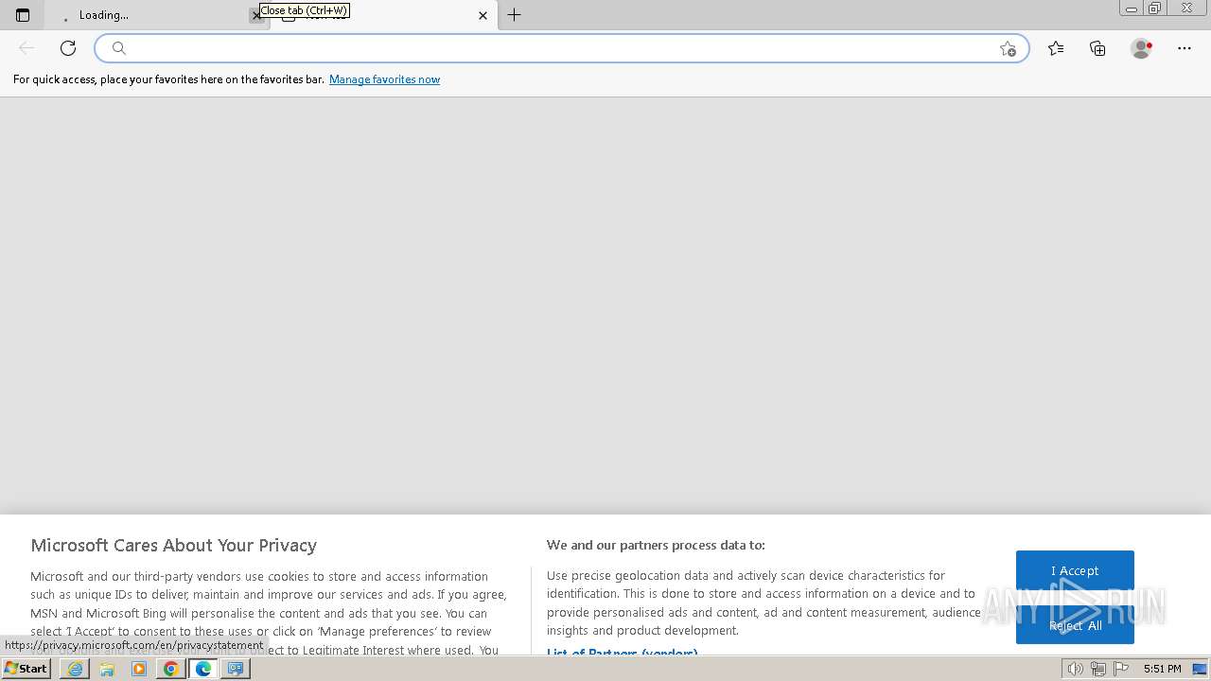Focus the address bar input

point(563,48)
